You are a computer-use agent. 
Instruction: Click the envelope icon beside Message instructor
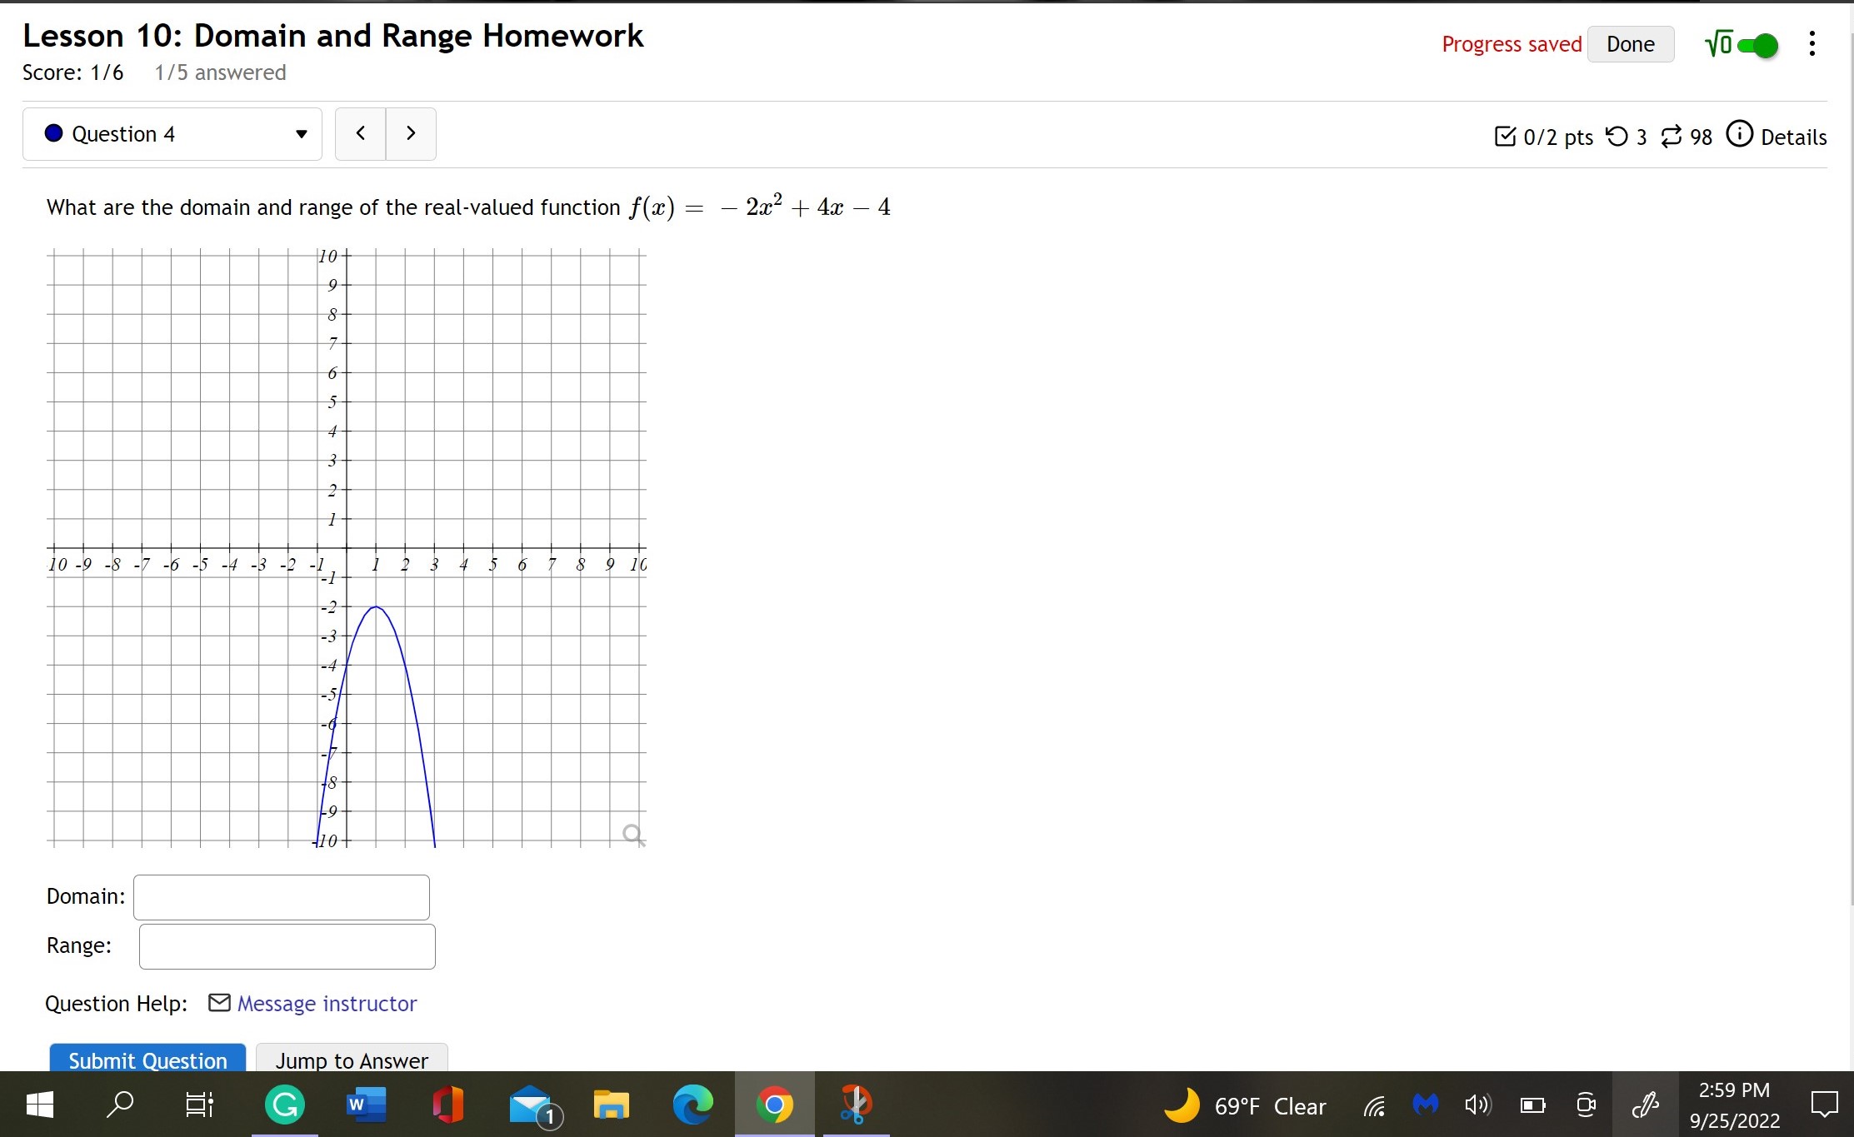[x=219, y=1002]
